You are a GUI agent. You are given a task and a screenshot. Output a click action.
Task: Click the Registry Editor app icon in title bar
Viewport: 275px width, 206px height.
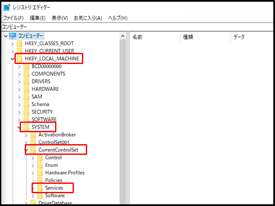coord(7,8)
